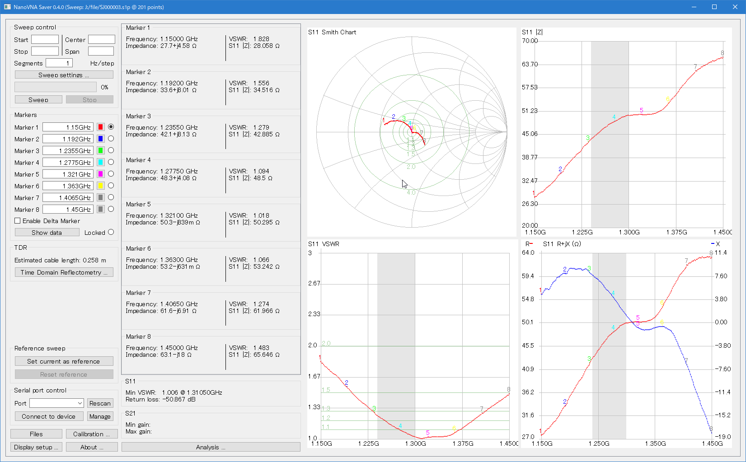Select Marker 5 radio button
This screenshot has width=746, height=462.
pos(111,174)
